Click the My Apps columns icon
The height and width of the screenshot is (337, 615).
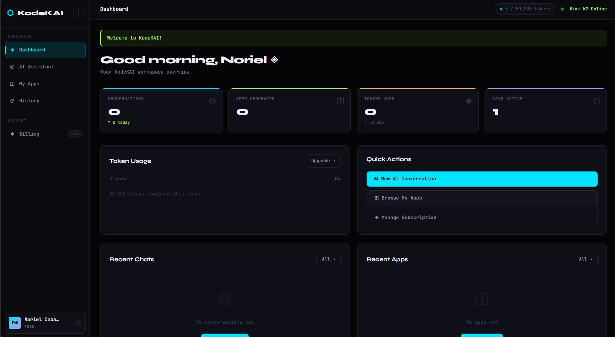pyautogui.click(x=12, y=84)
